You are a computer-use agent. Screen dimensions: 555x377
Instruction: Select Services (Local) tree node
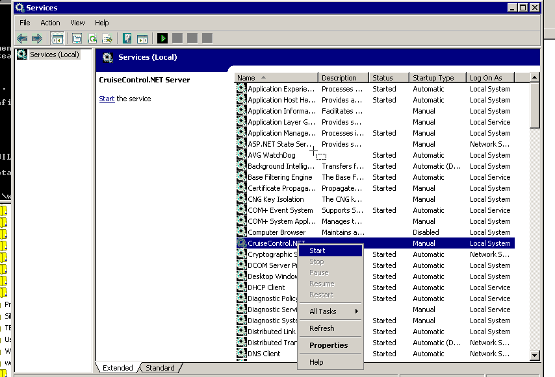(54, 55)
